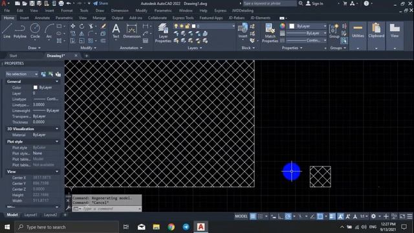Click the Copy tool in Modify panel

[x=73, y=34]
